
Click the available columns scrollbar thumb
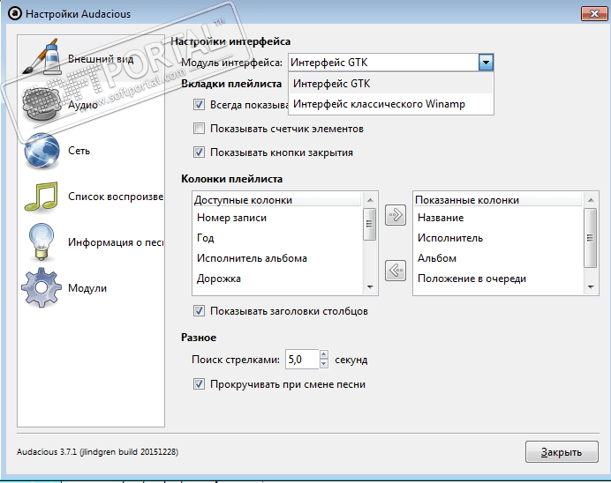point(369,224)
